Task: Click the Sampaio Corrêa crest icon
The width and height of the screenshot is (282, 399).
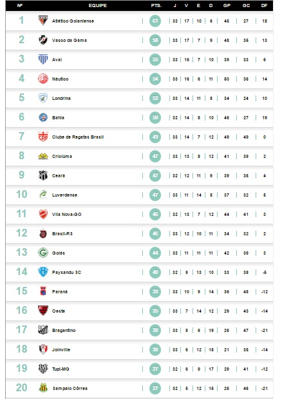Action: point(43,388)
